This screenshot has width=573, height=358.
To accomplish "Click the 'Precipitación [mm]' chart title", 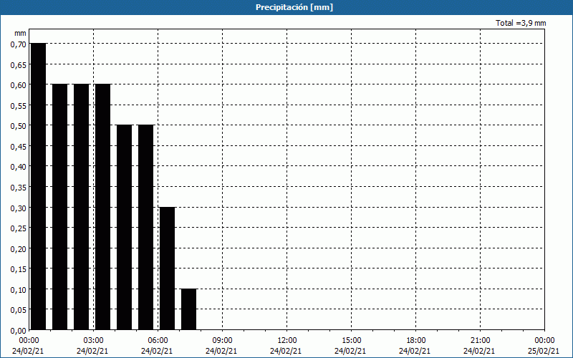I will pyautogui.click(x=294, y=7).
